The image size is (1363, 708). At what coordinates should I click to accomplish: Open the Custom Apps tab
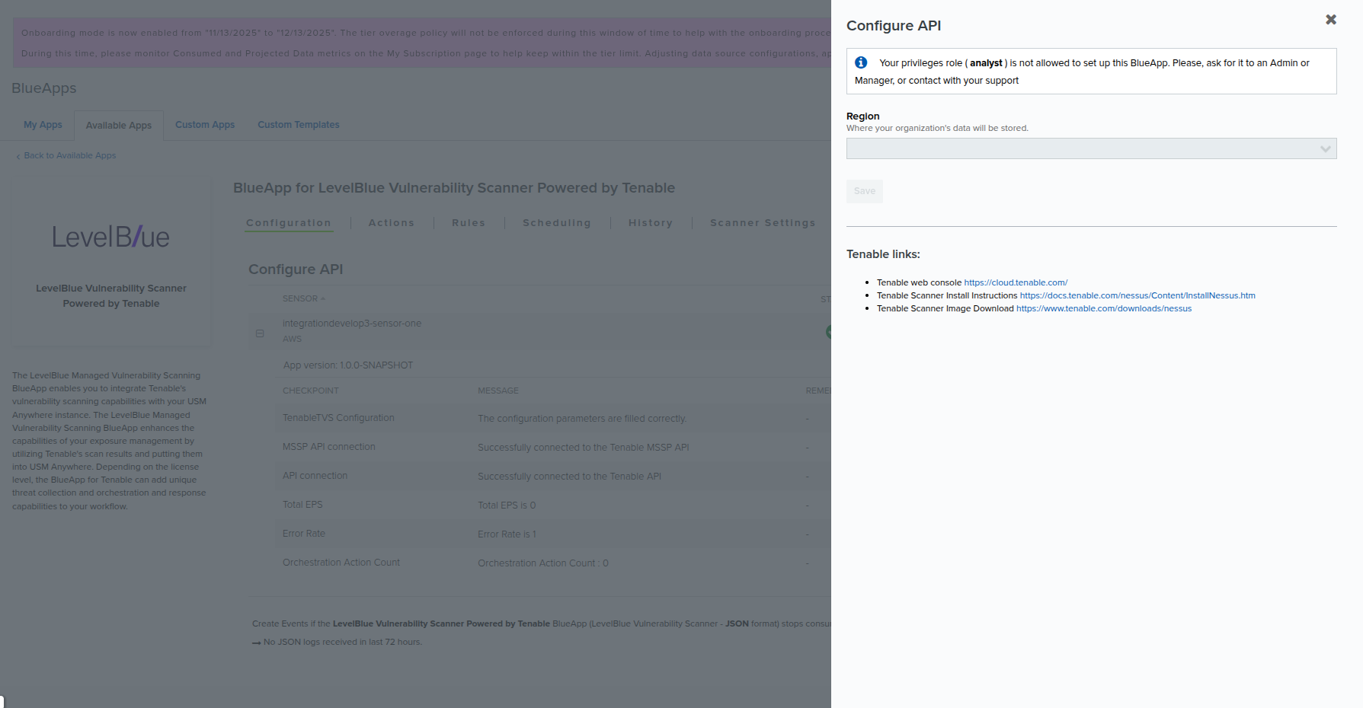[x=205, y=125]
